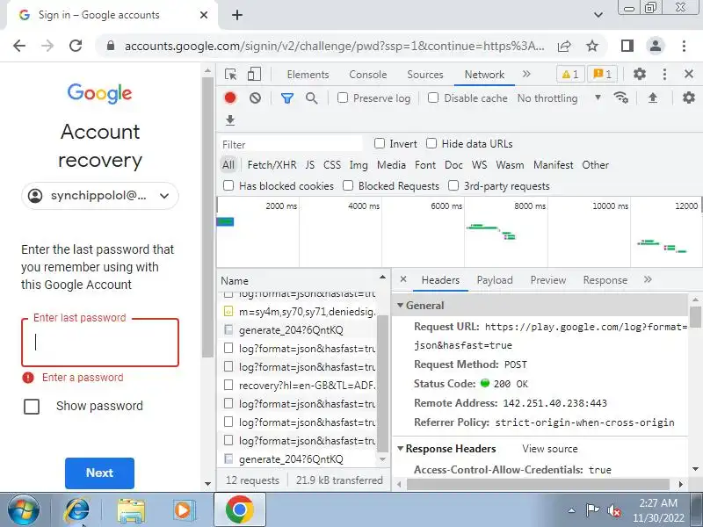Show hidden system tray icons
The width and height of the screenshot is (703, 527).
(572, 510)
